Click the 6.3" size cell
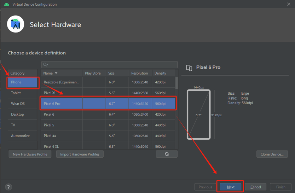 pyautogui.click(x=117, y=146)
